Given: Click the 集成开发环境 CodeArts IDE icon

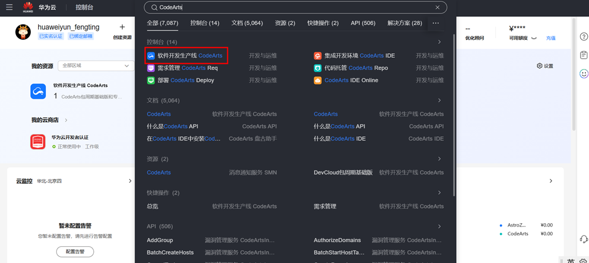Looking at the screenshot, I should tap(318, 56).
